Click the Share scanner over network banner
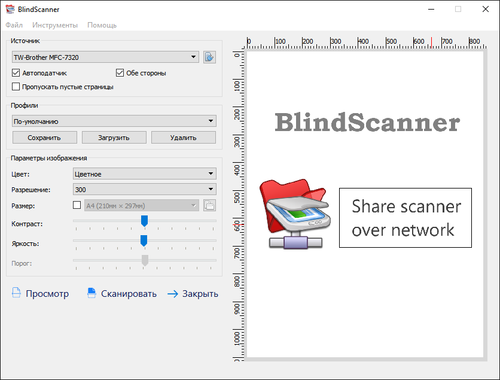The height and width of the screenshot is (380, 500). (406, 218)
